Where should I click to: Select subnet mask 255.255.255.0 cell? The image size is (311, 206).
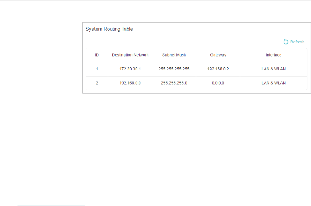[x=174, y=83]
